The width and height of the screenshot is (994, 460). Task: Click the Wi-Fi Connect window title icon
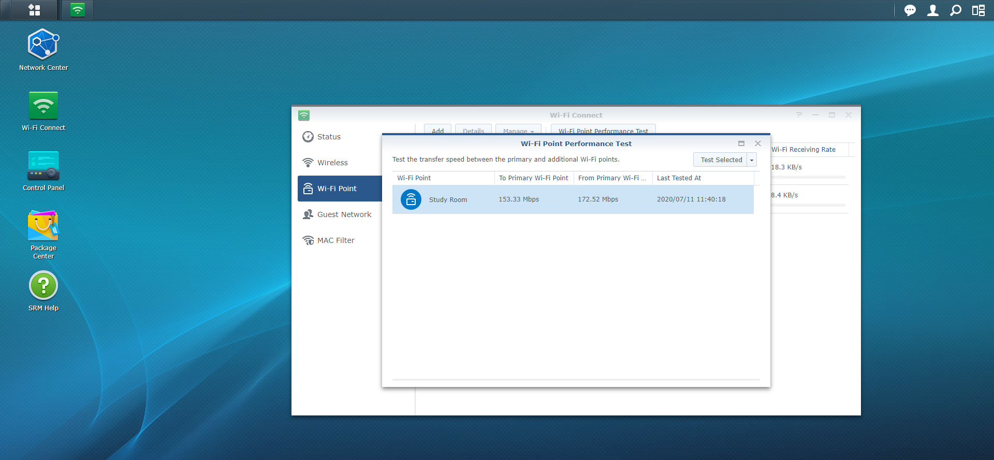(304, 116)
